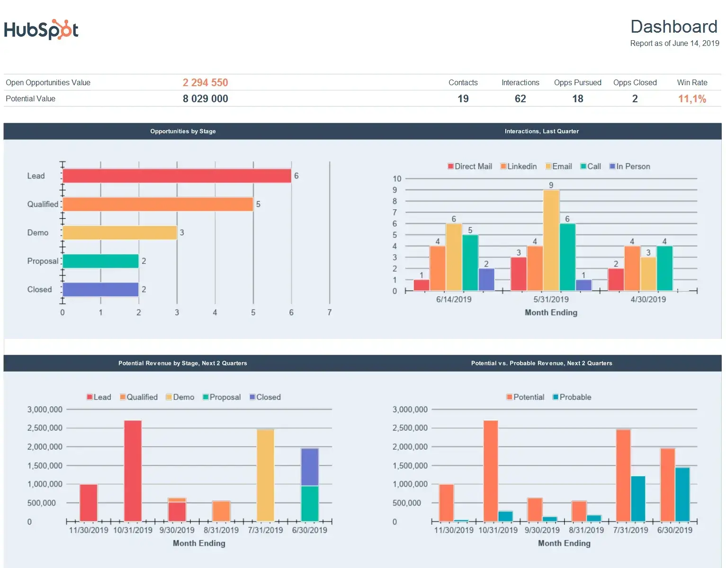This screenshot has height=568, width=726.
Task: Expand the Potential vs. Probable Revenue panel
Action: [x=541, y=363]
